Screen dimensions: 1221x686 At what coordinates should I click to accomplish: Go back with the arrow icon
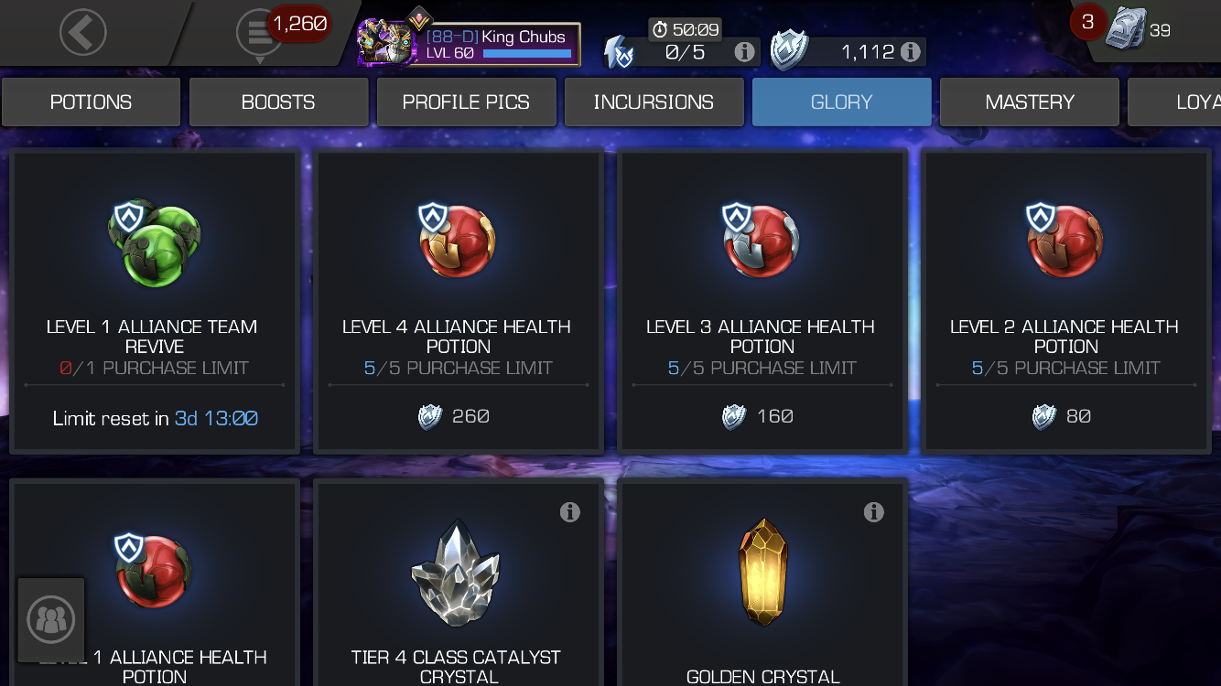[83, 33]
